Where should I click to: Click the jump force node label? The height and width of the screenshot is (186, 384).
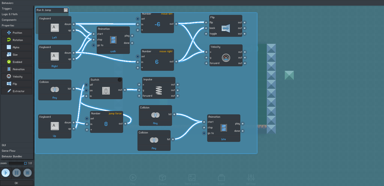[115, 114]
